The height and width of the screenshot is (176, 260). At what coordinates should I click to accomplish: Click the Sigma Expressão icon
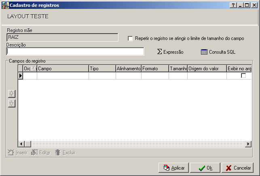159,52
